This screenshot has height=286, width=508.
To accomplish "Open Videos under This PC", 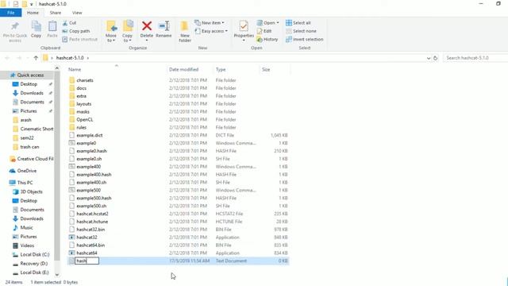I will (x=27, y=245).
